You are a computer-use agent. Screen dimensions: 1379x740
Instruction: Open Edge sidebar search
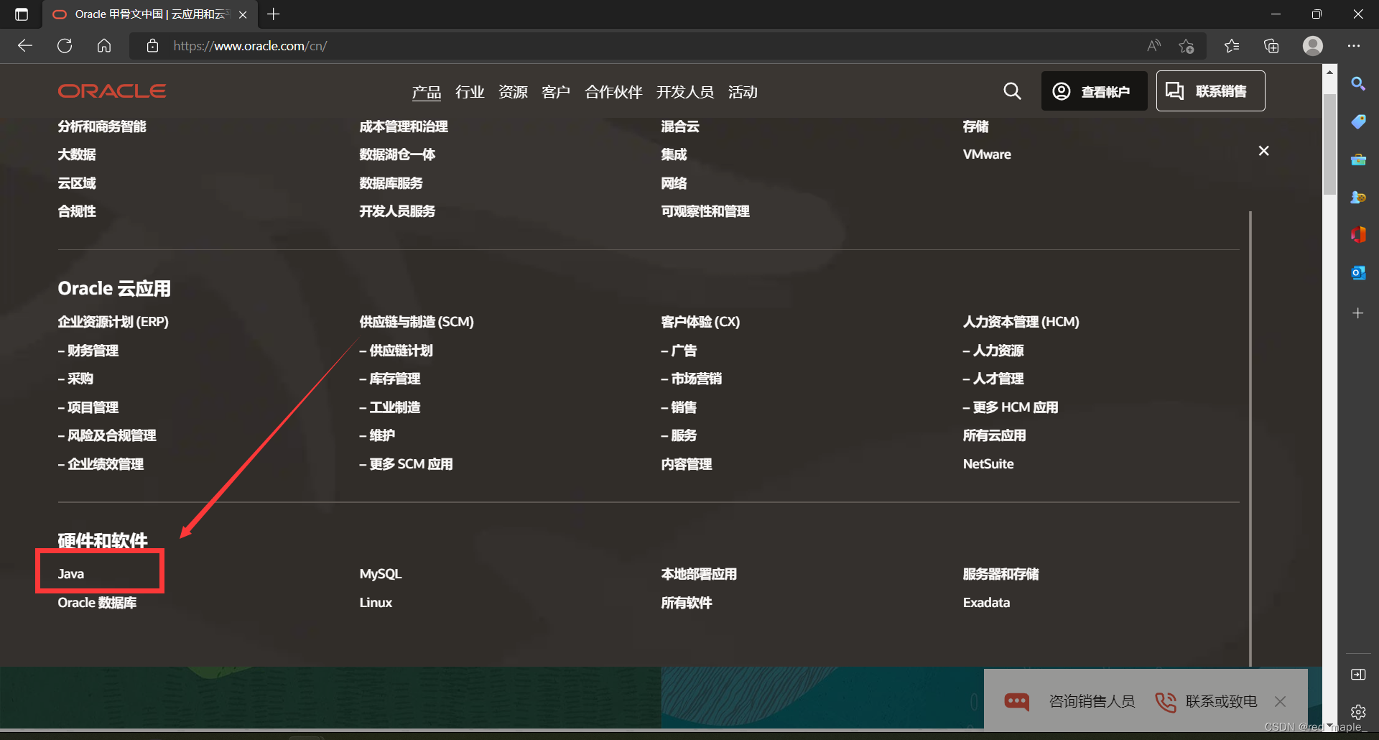tap(1358, 84)
